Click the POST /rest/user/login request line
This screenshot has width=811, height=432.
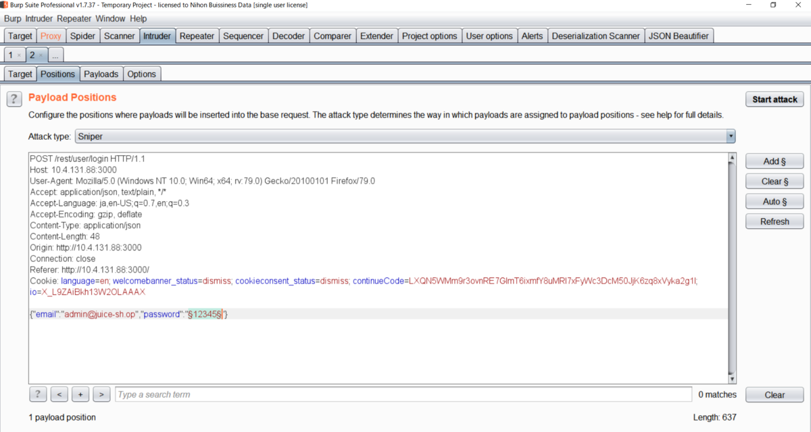(88, 159)
